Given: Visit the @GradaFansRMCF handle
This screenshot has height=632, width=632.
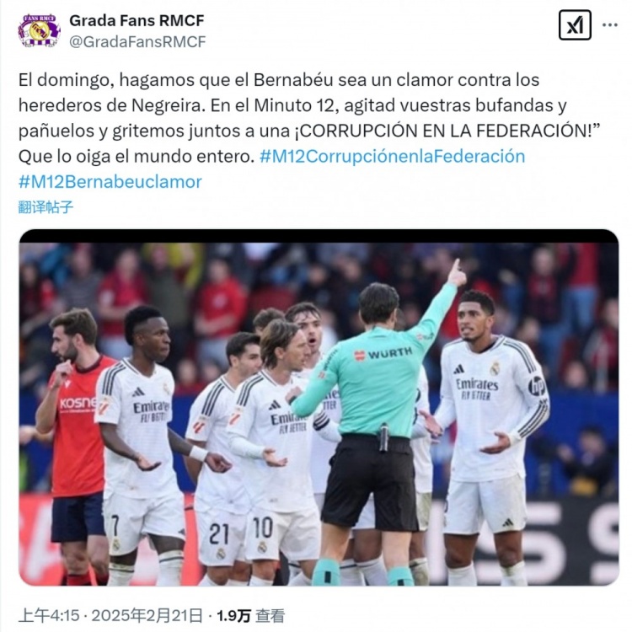Looking at the screenshot, I should pos(137,41).
